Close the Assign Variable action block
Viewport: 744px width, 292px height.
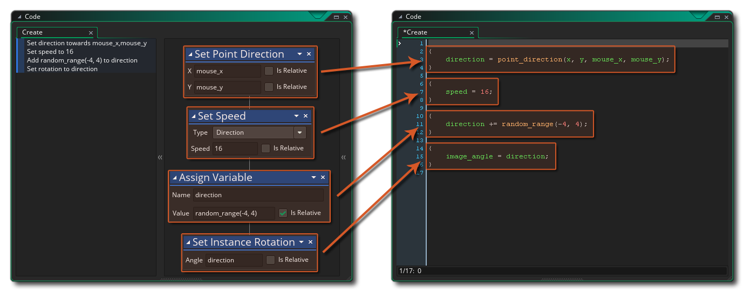323,177
